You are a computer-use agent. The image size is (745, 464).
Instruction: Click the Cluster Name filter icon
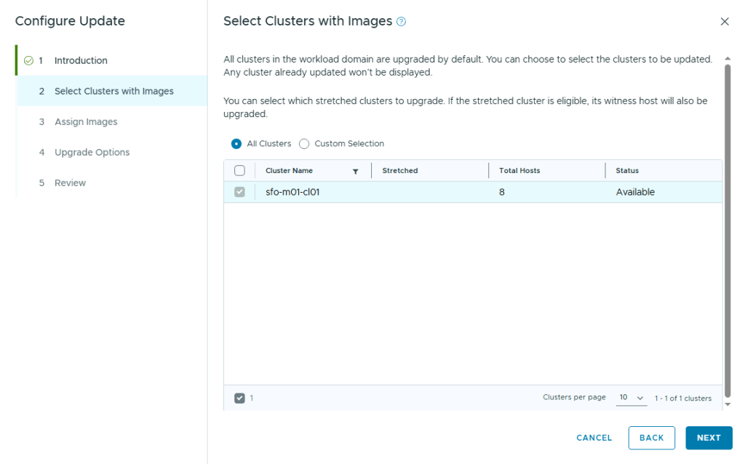[x=355, y=171]
